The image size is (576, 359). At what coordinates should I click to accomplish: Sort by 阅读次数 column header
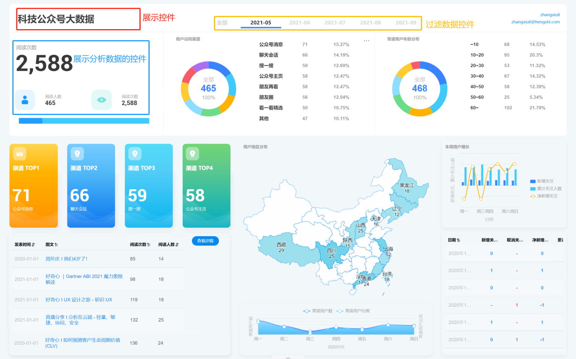coord(140,244)
